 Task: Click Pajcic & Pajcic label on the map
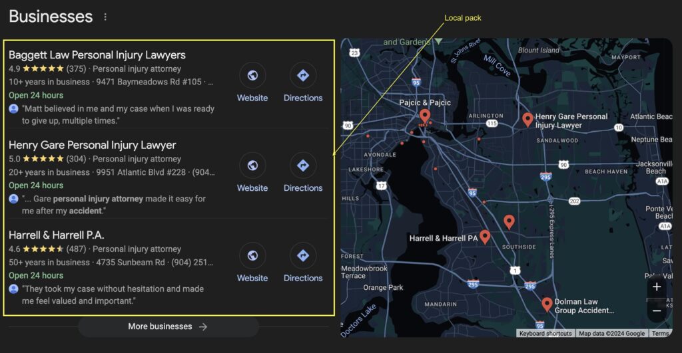coord(425,102)
